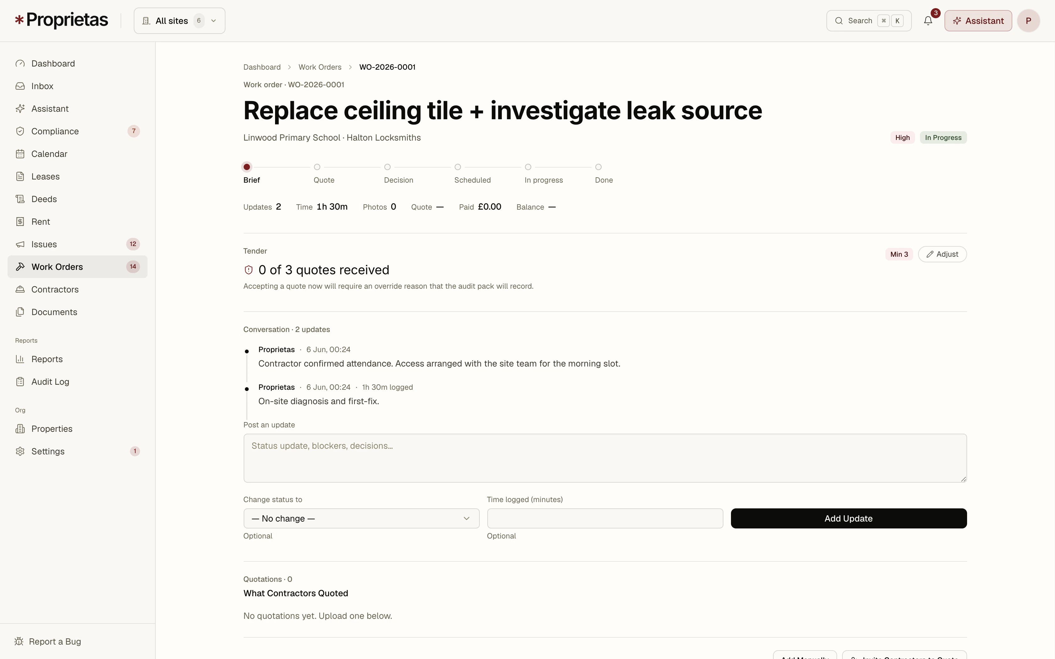The image size is (1055, 659).
Task: Click the Time logged minutes field
Action: 605,519
